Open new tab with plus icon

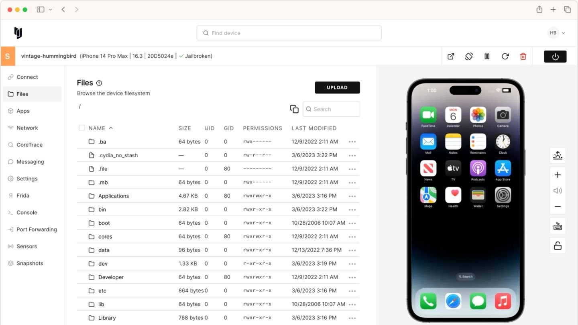tap(553, 10)
